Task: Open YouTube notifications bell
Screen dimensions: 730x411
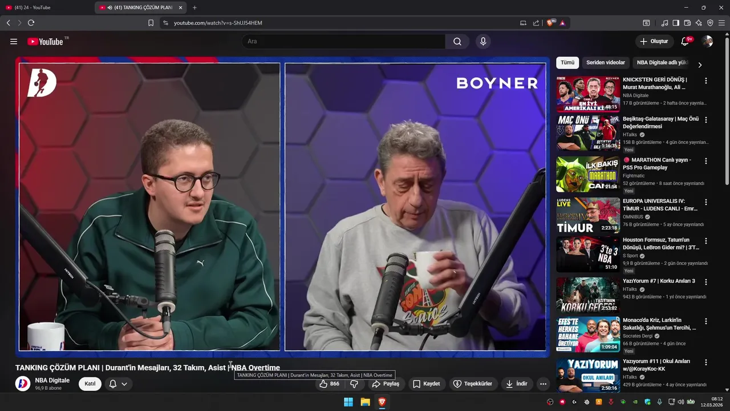Action: coord(686,41)
